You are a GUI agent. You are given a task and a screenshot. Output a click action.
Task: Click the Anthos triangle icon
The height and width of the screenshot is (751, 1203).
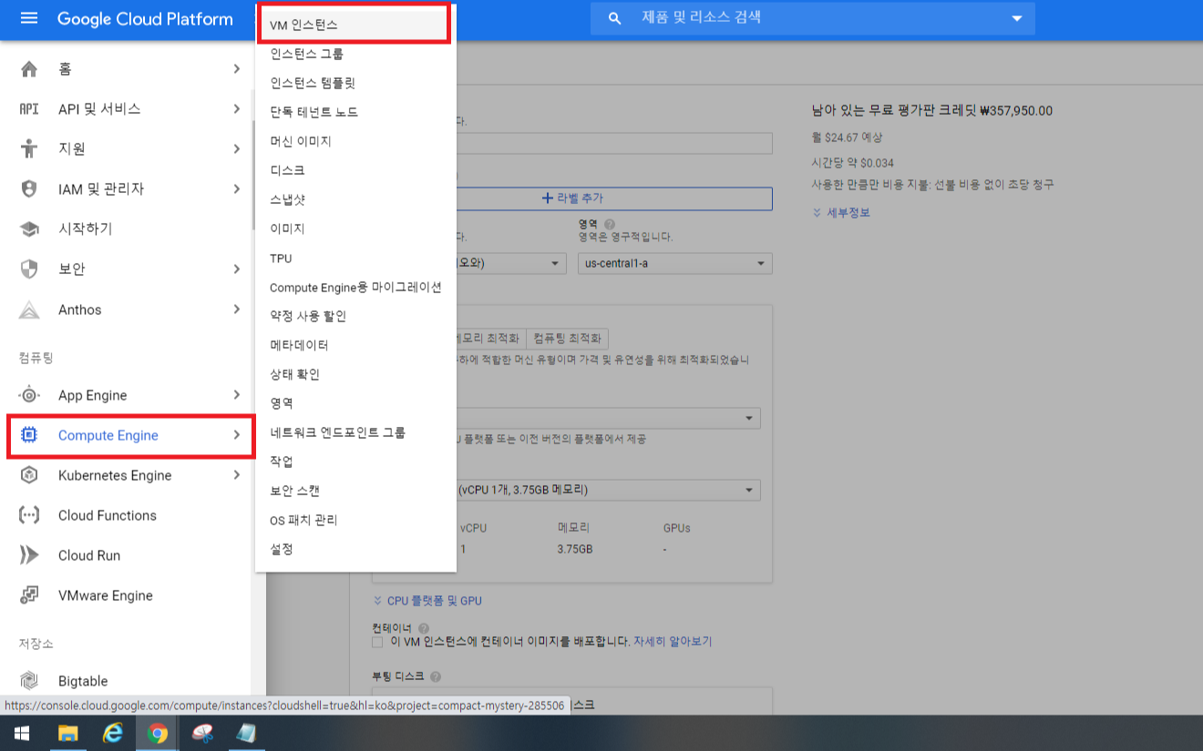(29, 310)
